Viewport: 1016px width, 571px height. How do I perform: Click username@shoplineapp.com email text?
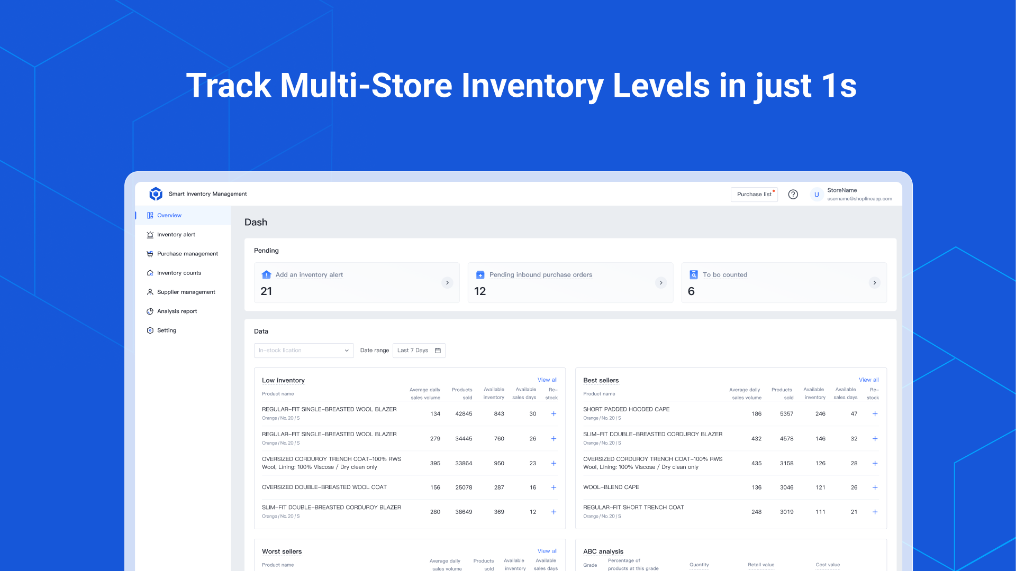(859, 199)
